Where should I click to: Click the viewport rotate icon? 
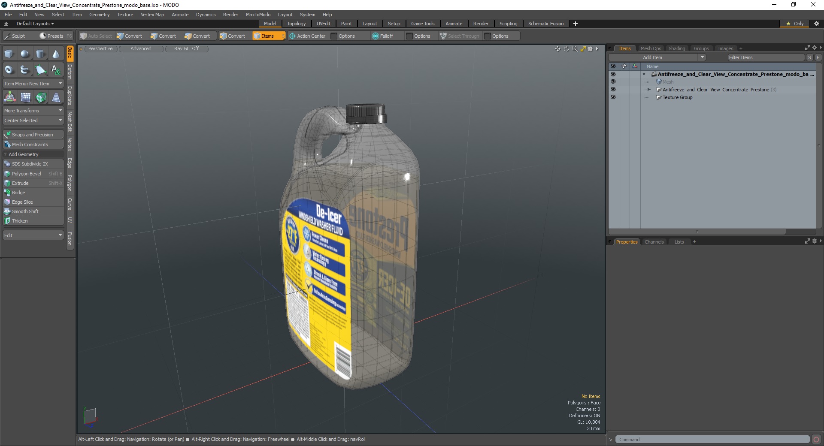click(x=566, y=49)
